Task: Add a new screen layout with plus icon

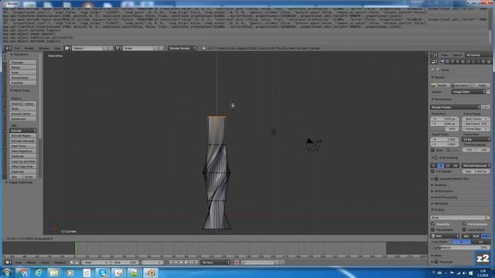Action: [x=106, y=48]
